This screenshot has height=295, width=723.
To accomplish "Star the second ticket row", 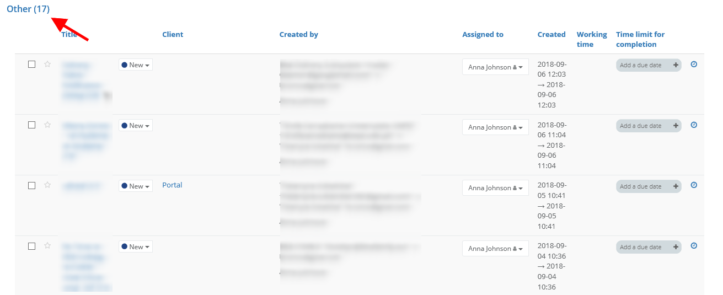I will (47, 125).
